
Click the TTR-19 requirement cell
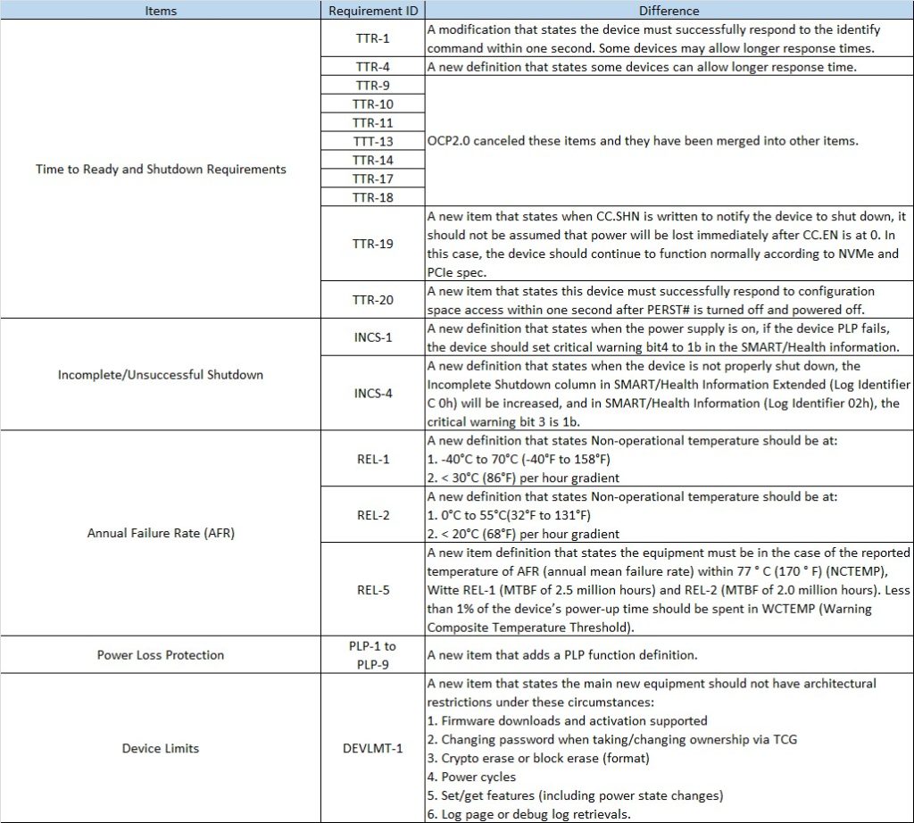[x=373, y=244]
